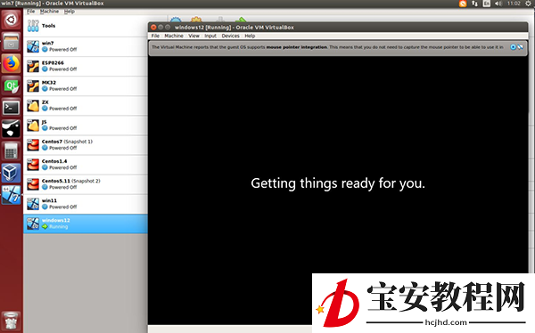Open the Trash icon in dock
Viewport: 535px width, 333px height.
[x=11, y=321]
